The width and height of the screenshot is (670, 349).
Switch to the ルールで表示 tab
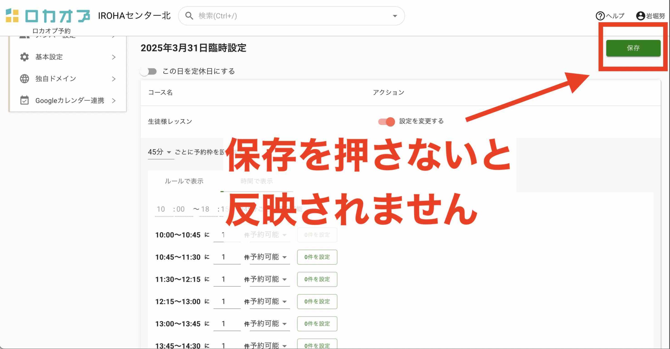coord(184,181)
